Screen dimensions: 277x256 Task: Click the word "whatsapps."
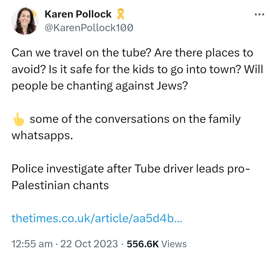[x=42, y=136]
